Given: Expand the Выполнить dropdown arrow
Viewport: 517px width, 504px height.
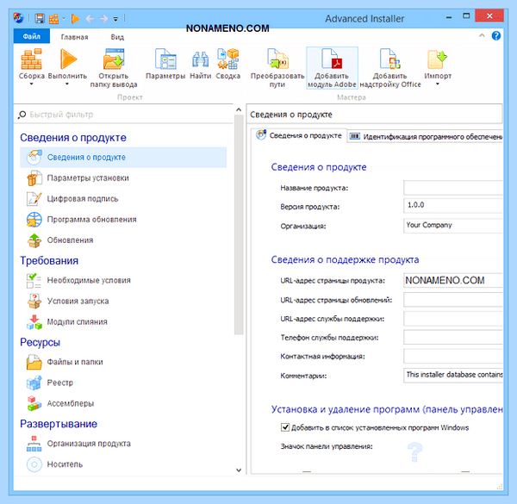Looking at the screenshot, I should [x=67, y=84].
